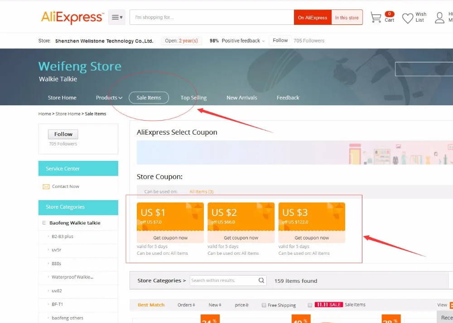Open the Store Home tab
The image size is (453, 323).
click(x=62, y=98)
